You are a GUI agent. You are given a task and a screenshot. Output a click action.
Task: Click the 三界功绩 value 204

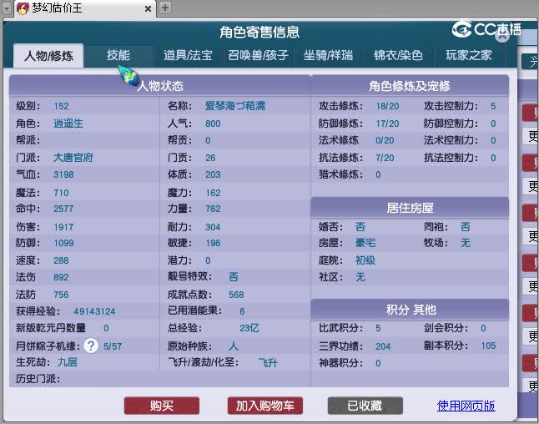point(383,346)
